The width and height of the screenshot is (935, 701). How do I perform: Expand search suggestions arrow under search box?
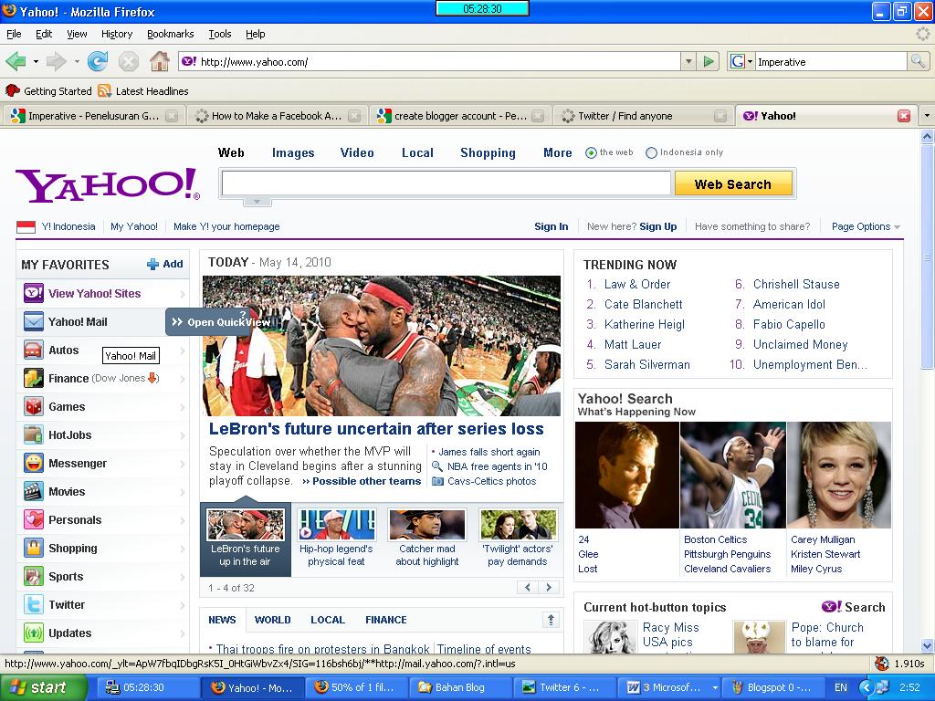pyautogui.click(x=257, y=202)
